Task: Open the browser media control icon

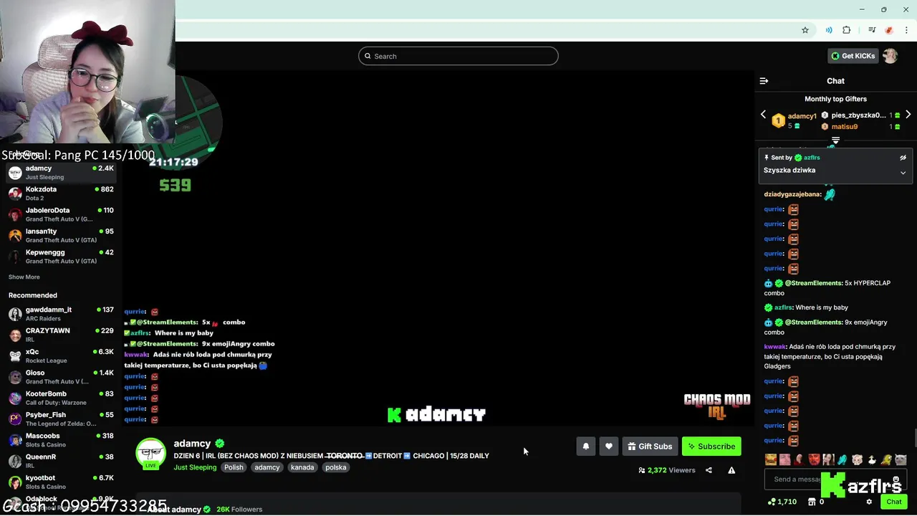Action: coord(872,30)
